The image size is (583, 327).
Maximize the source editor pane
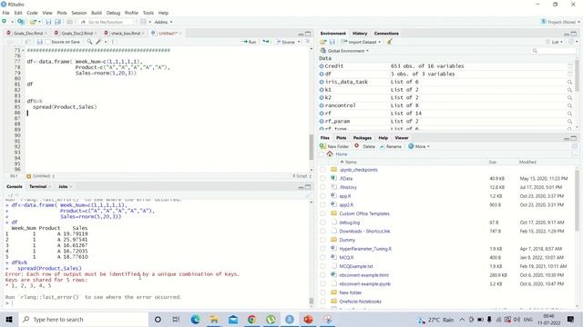click(x=308, y=34)
